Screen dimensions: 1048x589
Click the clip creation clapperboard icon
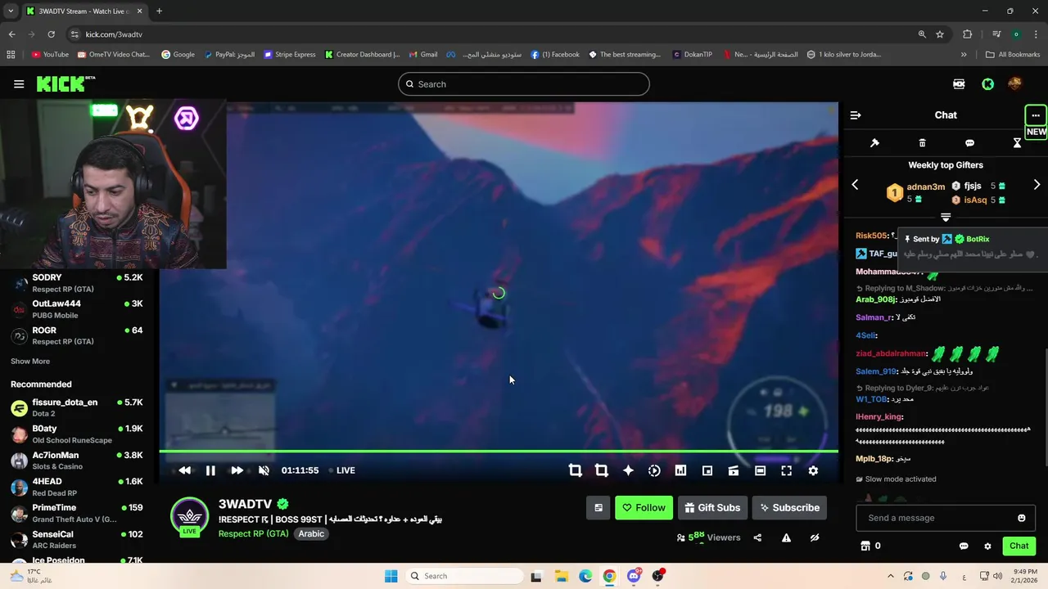(x=734, y=470)
